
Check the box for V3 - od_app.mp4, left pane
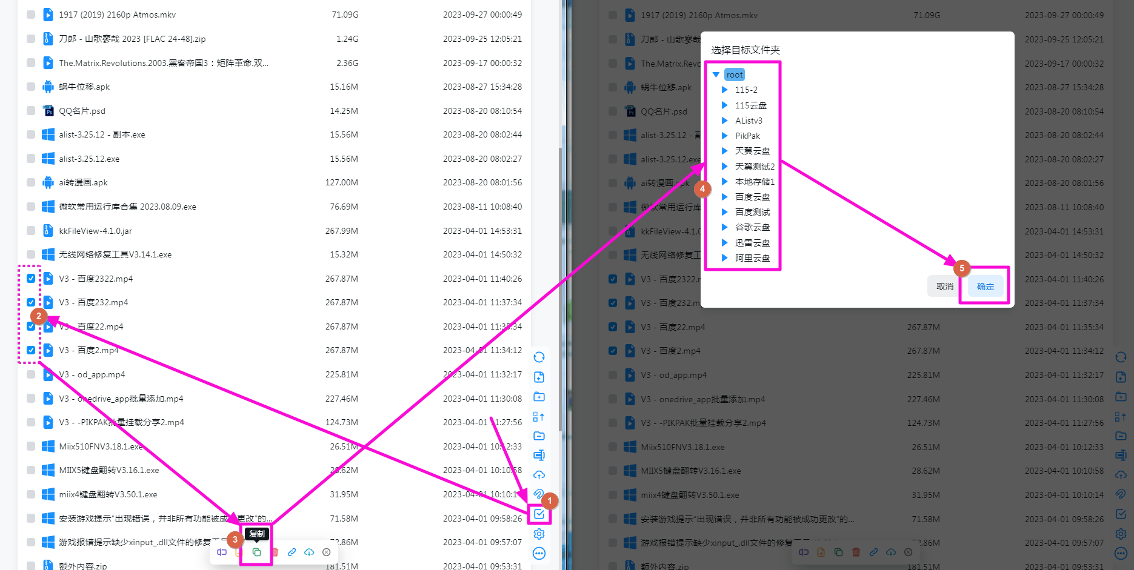click(x=31, y=374)
